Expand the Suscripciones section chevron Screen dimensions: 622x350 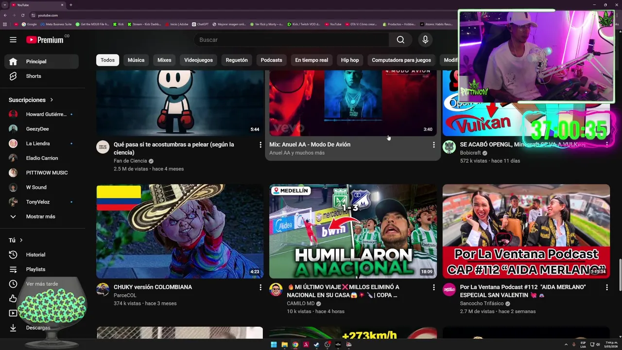52,100
